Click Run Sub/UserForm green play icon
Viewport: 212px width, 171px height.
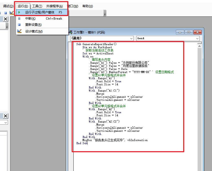click(x=19, y=12)
